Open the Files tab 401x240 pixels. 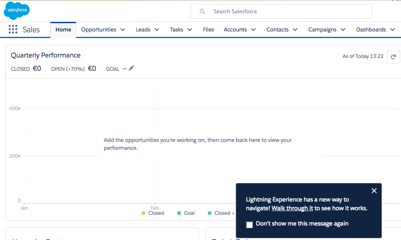pos(208,30)
